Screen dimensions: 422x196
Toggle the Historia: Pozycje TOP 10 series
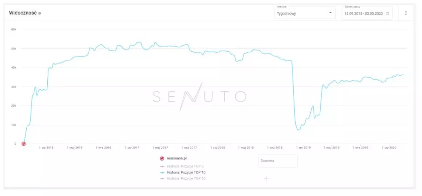[x=186, y=172]
